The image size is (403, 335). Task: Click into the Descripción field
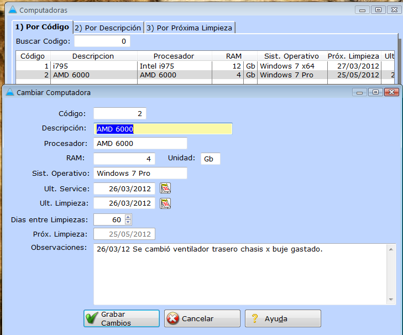click(163, 129)
